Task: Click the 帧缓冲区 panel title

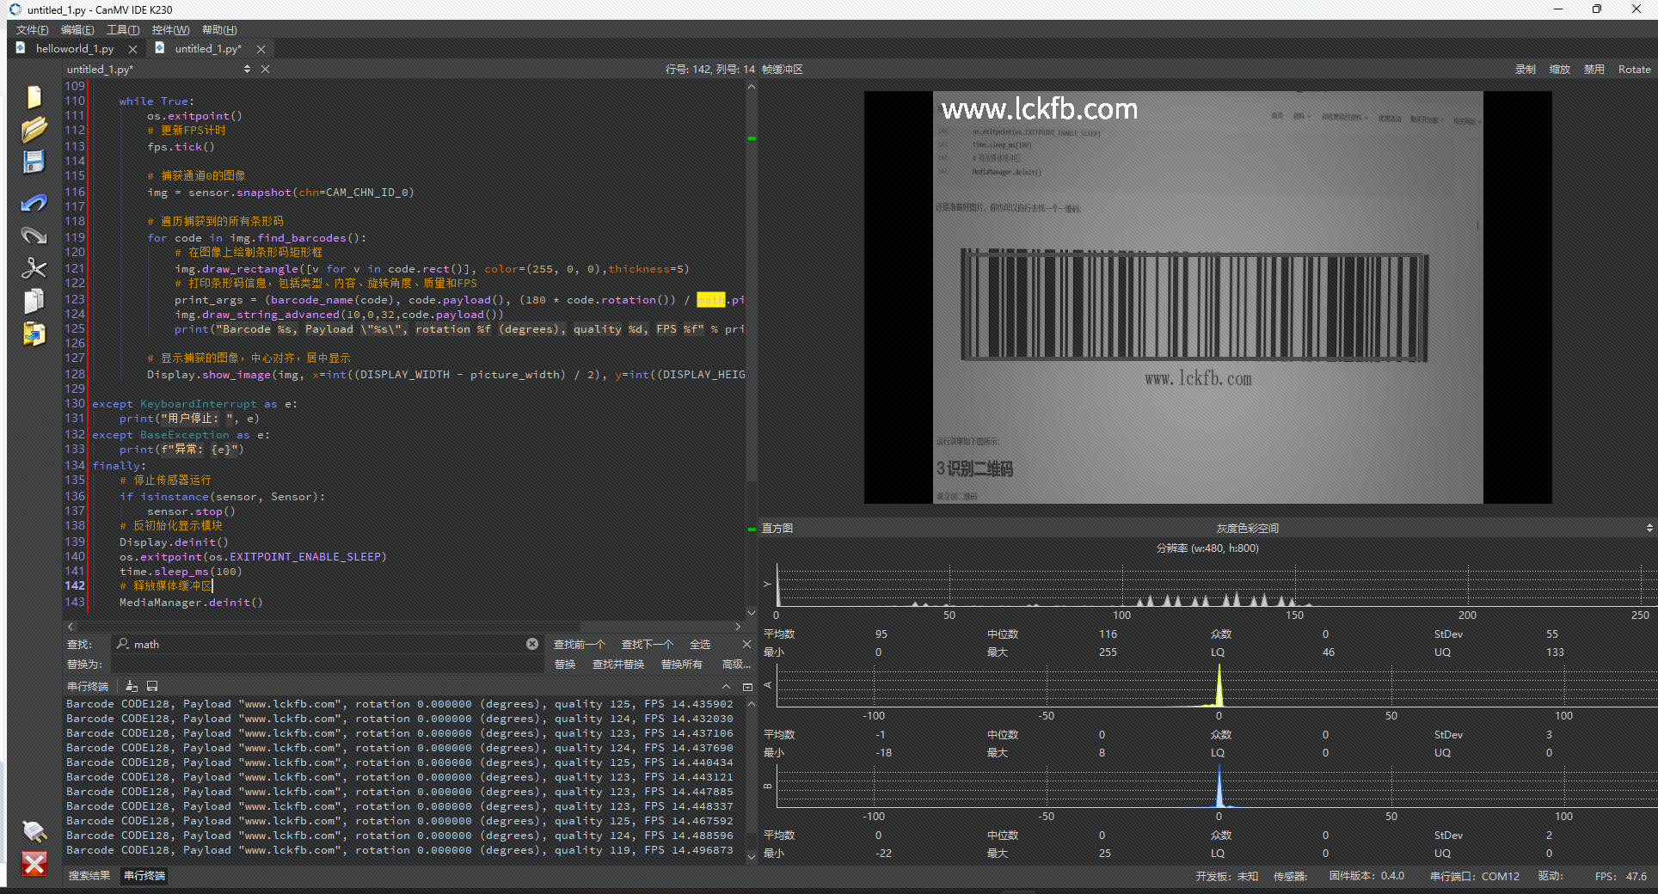Action: tap(783, 69)
